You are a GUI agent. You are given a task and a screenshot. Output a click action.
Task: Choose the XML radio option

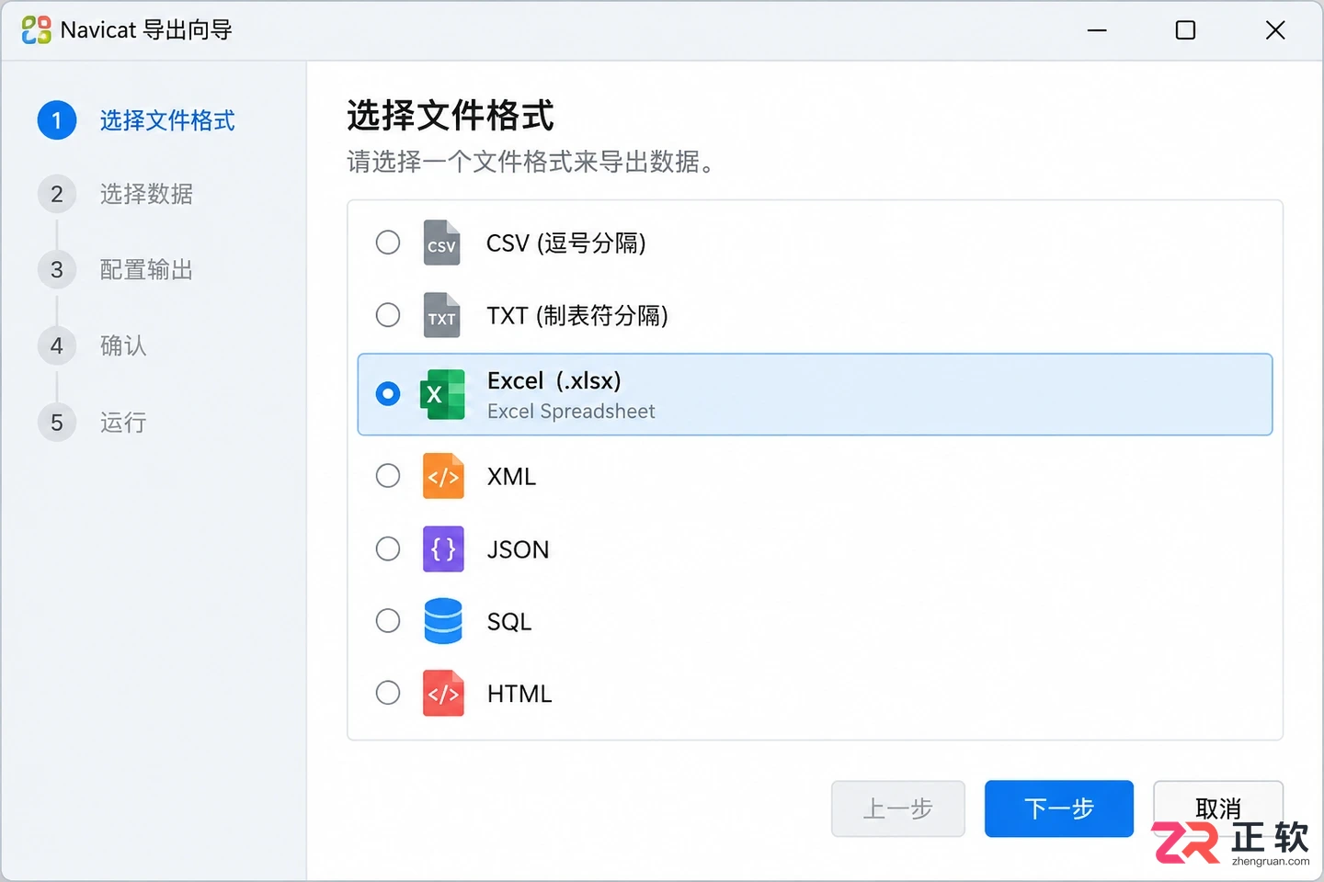(388, 476)
